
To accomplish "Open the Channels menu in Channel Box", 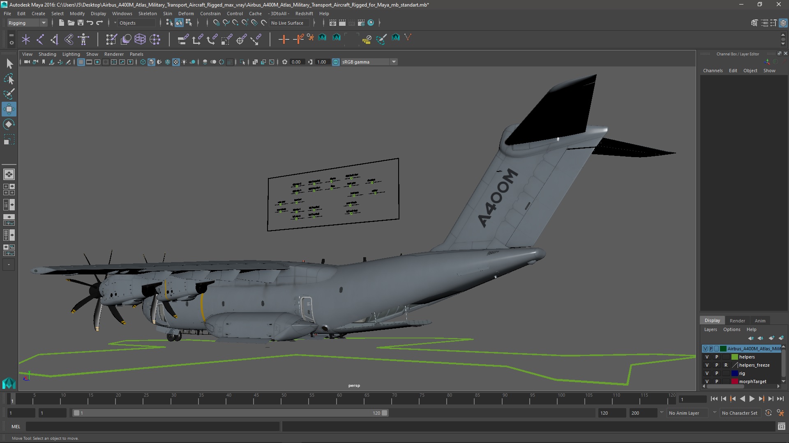I will click(713, 71).
